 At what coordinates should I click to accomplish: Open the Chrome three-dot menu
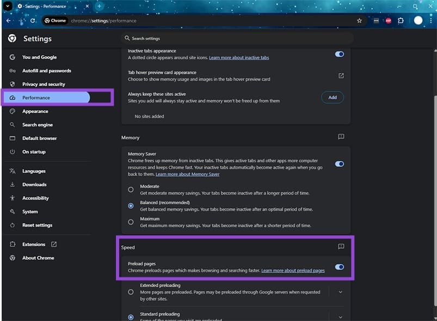[432, 20]
